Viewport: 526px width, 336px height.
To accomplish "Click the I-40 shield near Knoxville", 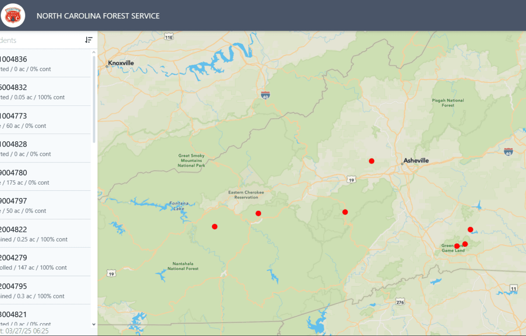I will coord(264,94).
